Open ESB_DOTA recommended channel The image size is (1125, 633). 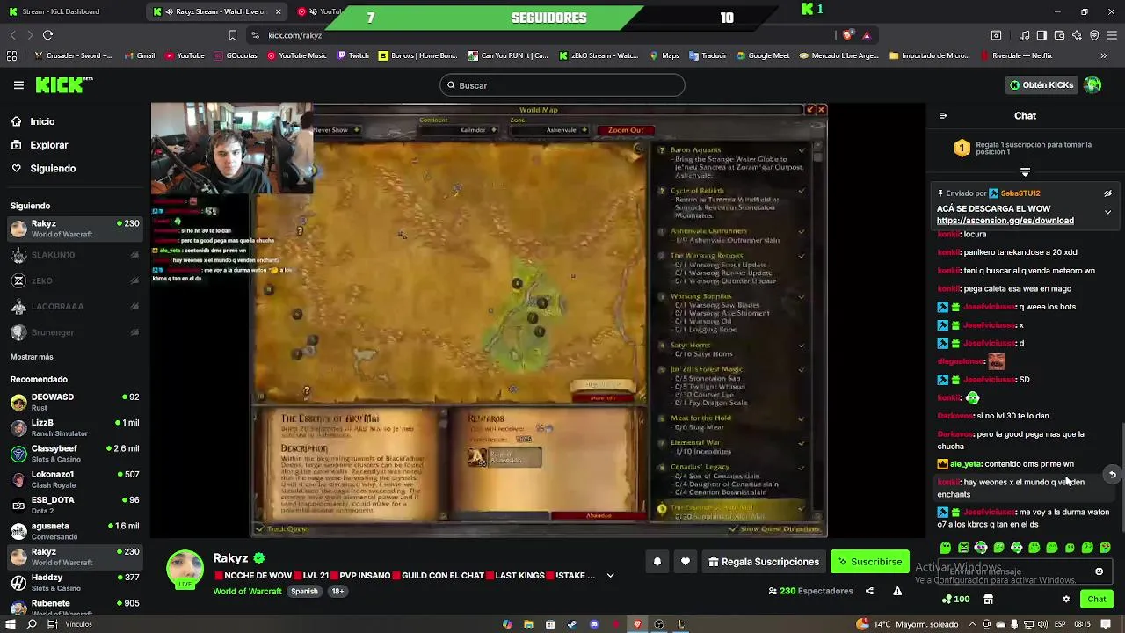[x=74, y=505]
